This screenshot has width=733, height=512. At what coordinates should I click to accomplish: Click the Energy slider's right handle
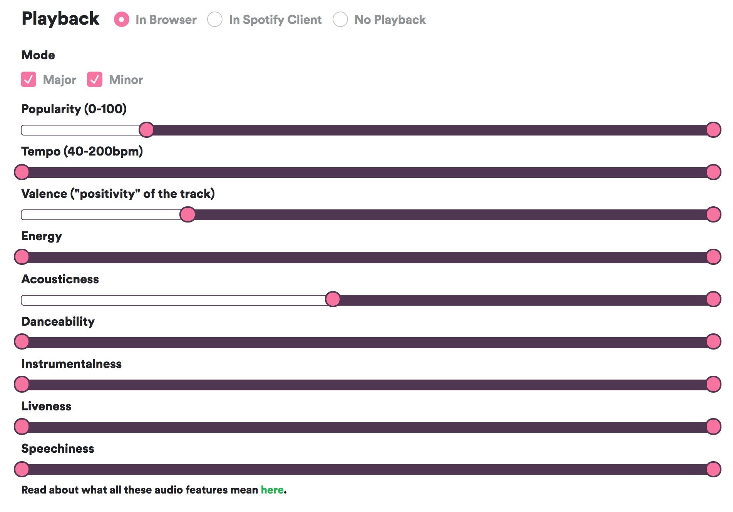pyautogui.click(x=713, y=257)
